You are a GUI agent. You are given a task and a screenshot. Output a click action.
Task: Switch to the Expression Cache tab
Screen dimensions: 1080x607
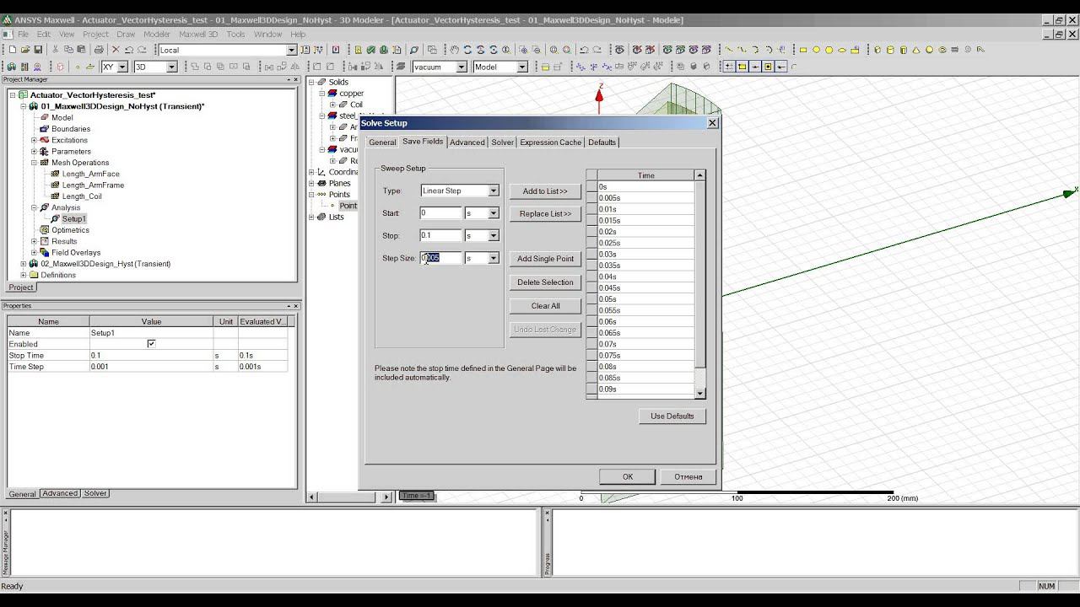coord(551,142)
